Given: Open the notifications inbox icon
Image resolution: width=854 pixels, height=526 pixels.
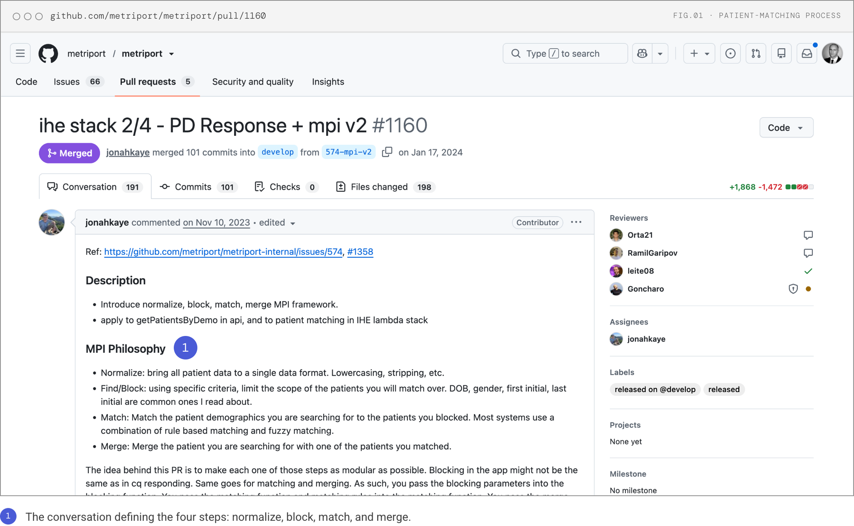Looking at the screenshot, I should [807, 53].
